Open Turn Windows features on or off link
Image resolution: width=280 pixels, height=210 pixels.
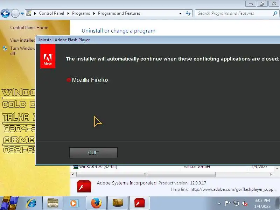click(x=23, y=51)
